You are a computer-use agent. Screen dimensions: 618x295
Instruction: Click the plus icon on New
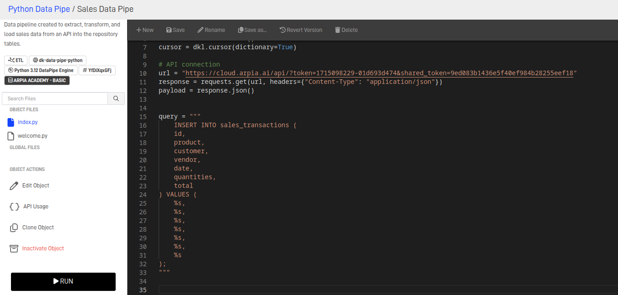[x=139, y=30]
